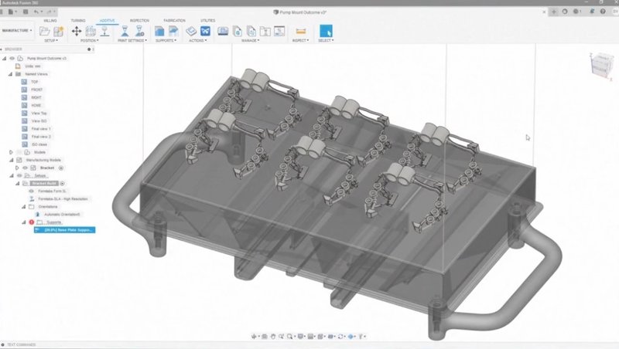The width and height of the screenshot is (619, 349).
Task: Expand the Models tree node
Action: [11, 152]
